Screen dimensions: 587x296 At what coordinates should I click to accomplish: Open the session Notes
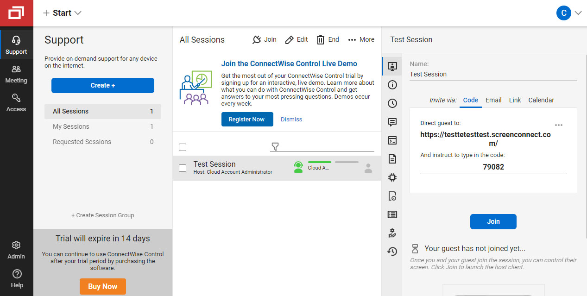(x=392, y=159)
